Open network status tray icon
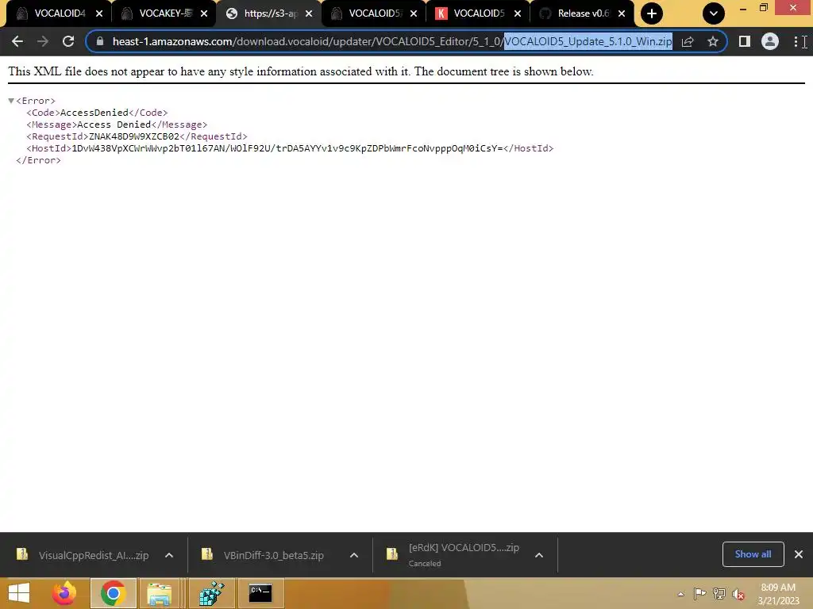Image resolution: width=813 pixels, height=609 pixels. (719, 594)
